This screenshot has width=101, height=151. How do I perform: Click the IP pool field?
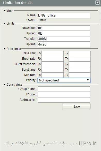point(64,94)
